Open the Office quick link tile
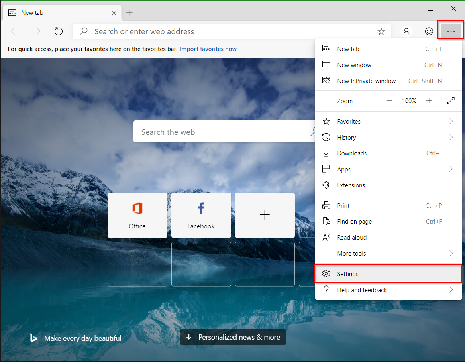This screenshot has width=465, height=362. (x=137, y=215)
